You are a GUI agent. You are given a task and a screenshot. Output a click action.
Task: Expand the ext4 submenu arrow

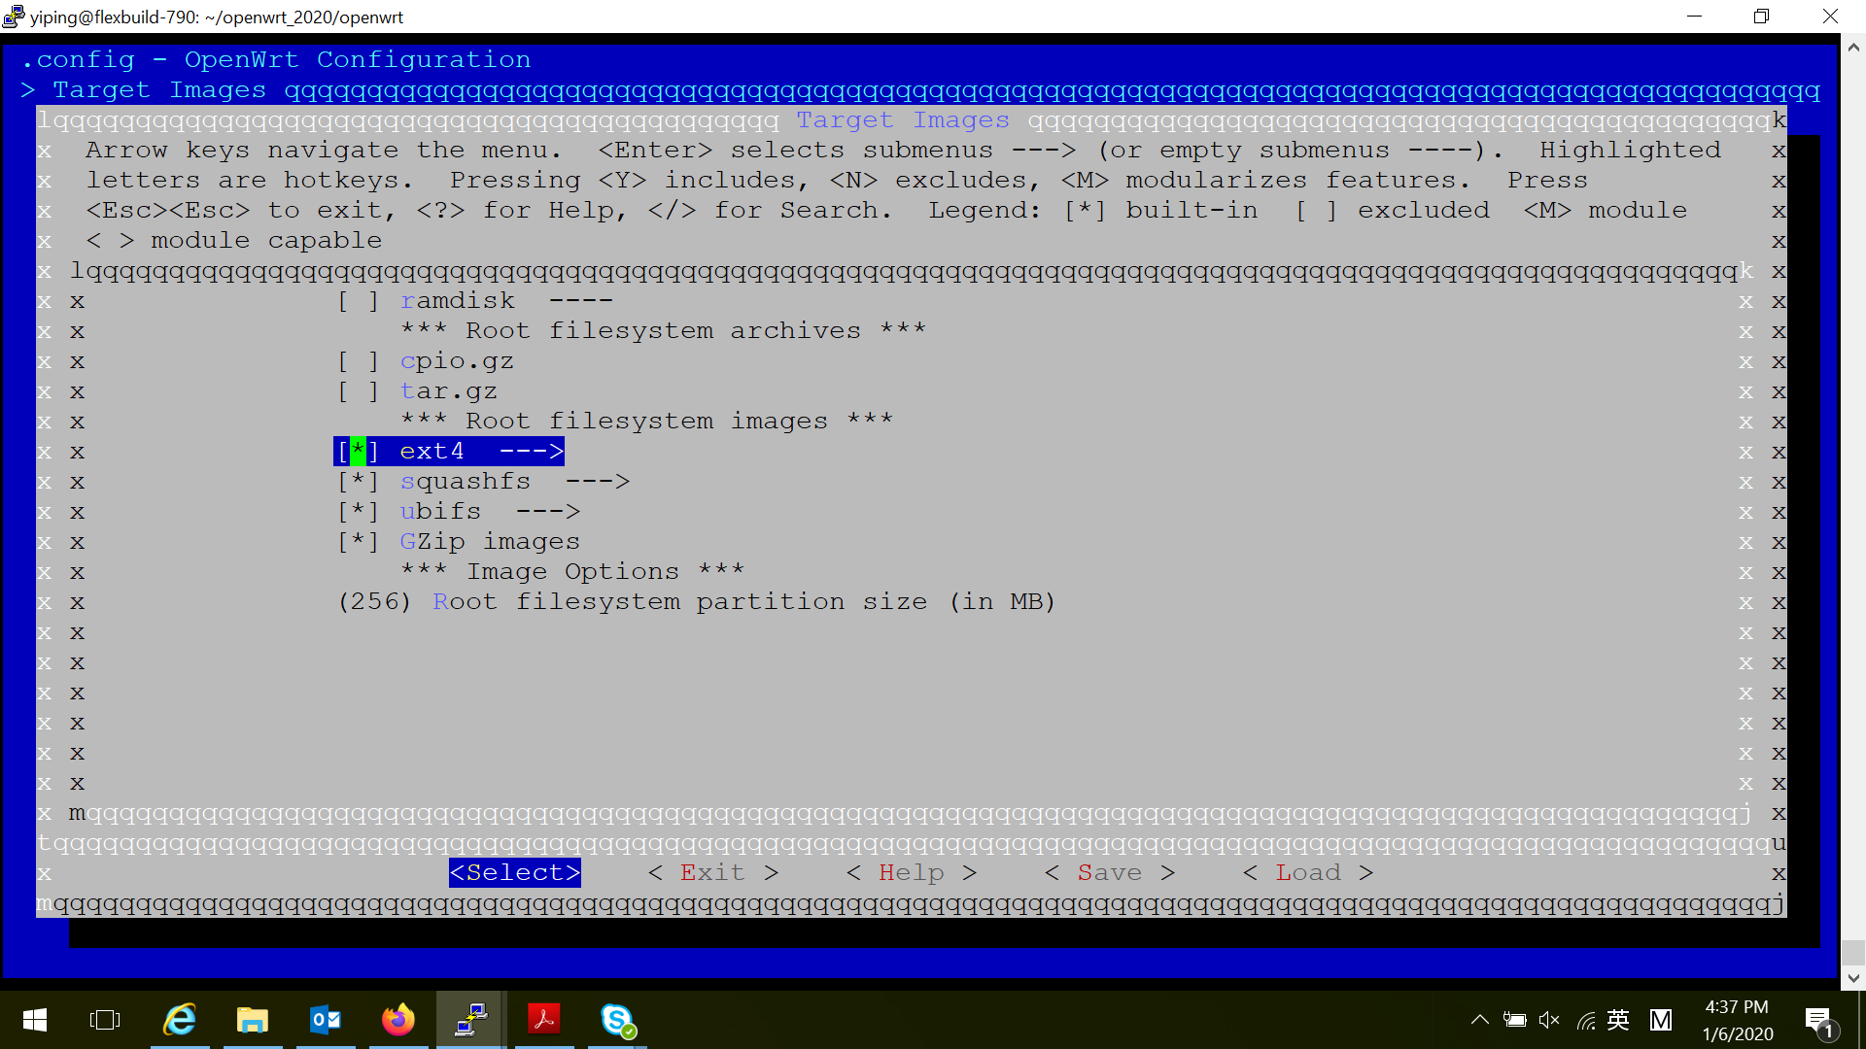click(531, 452)
